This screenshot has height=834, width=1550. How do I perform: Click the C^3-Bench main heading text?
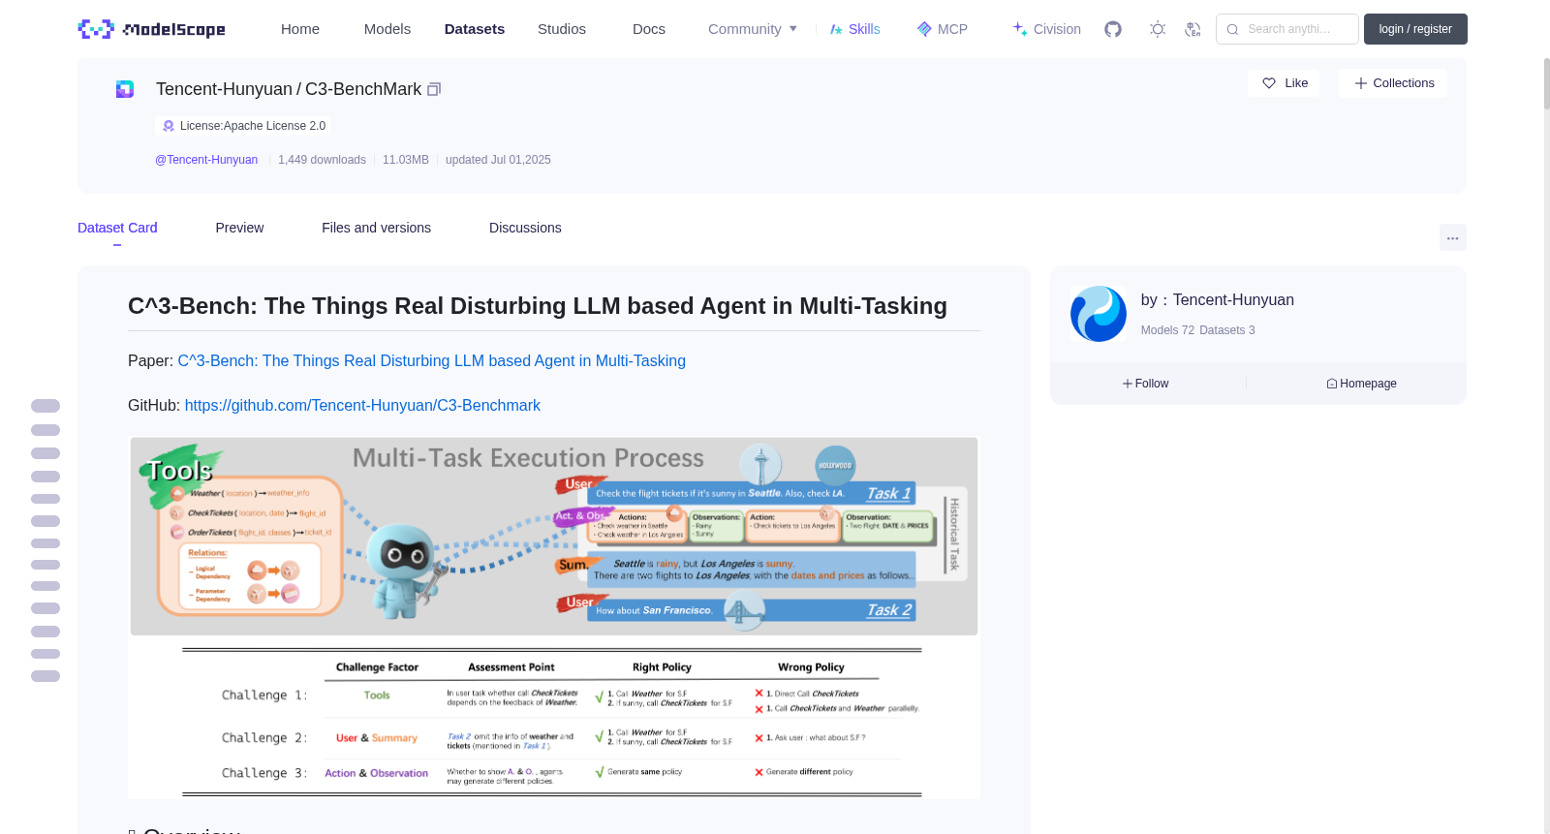coord(538,306)
